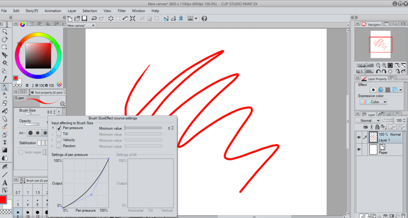Viewport: 408px width, 218px height.
Task: Uncheck the Pen pressure checkbox
Action: tap(59, 128)
